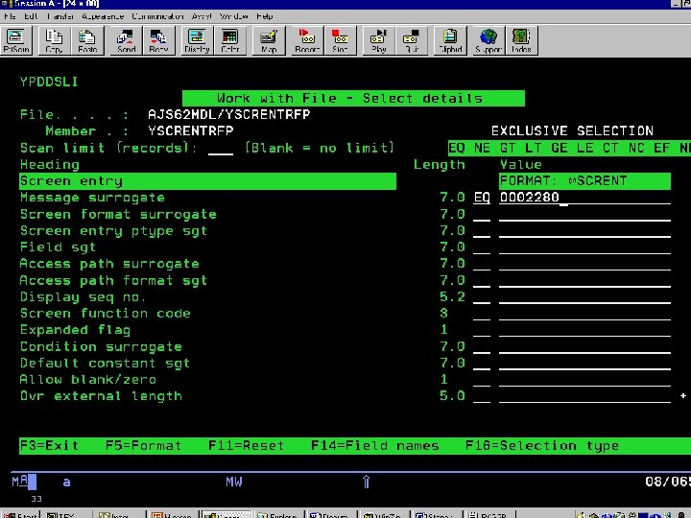The height and width of the screenshot is (518, 691).
Task: Click Allow blank/zero value field
Action: tap(584, 380)
